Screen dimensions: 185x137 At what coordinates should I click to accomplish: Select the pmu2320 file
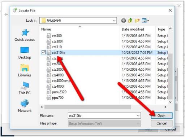(59, 92)
